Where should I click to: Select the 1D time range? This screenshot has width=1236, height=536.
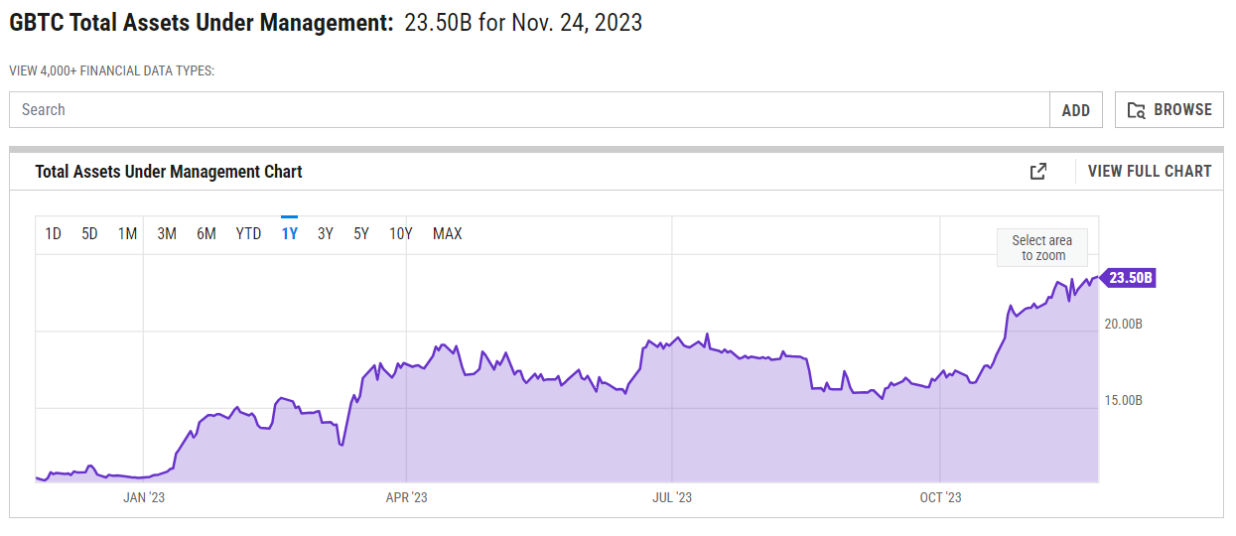coord(54,234)
